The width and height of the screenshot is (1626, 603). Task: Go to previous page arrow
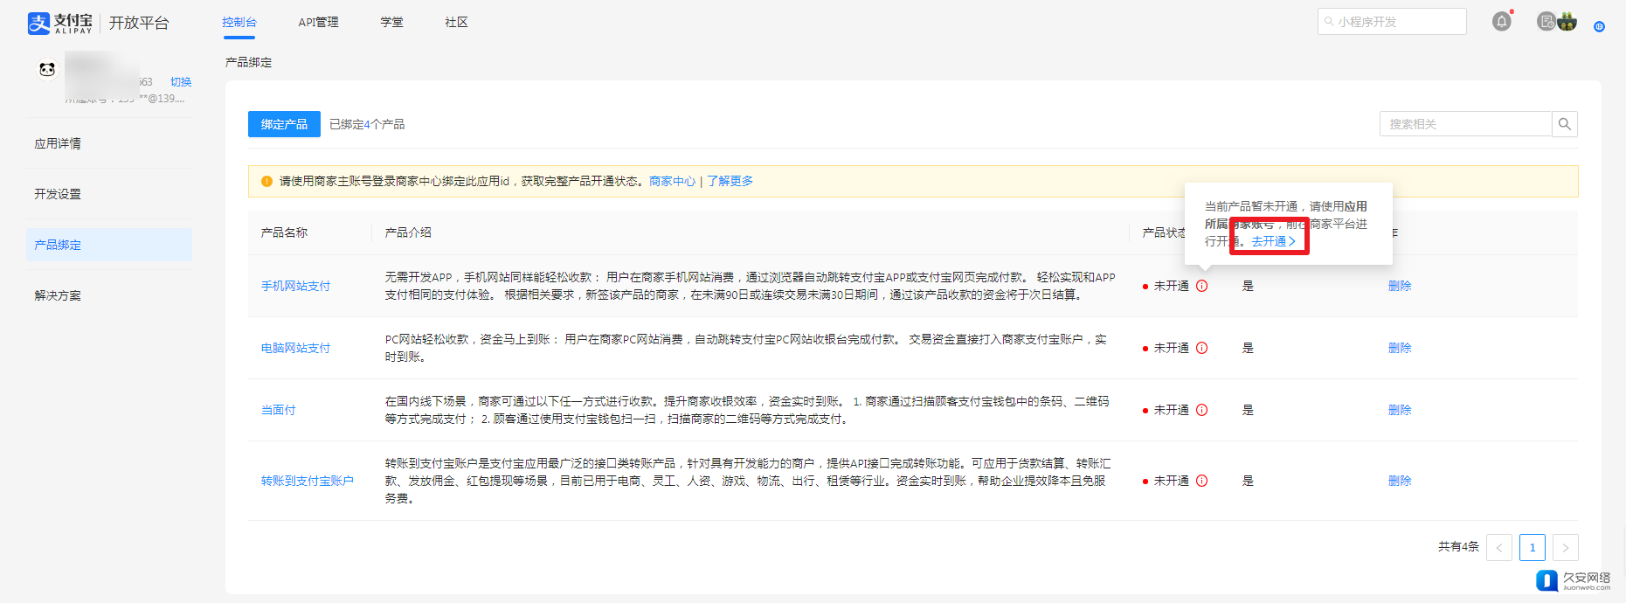tap(1498, 547)
